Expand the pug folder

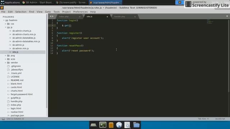5,56
